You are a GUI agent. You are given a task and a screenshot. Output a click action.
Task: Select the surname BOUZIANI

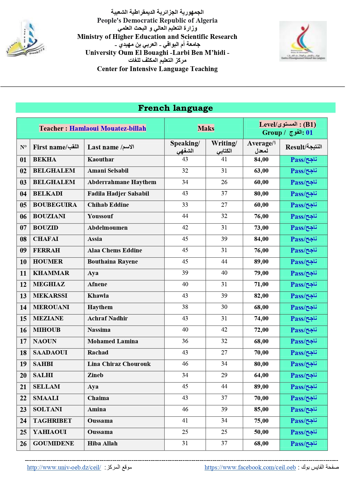click(49, 216)
